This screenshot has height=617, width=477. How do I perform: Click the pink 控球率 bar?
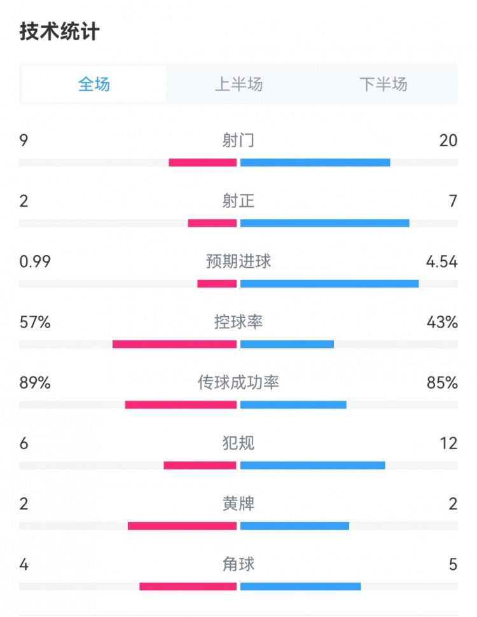174,344
